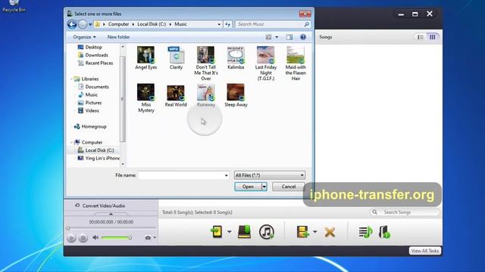
Task: Click the play button in the player
Action: coord(71,238)
